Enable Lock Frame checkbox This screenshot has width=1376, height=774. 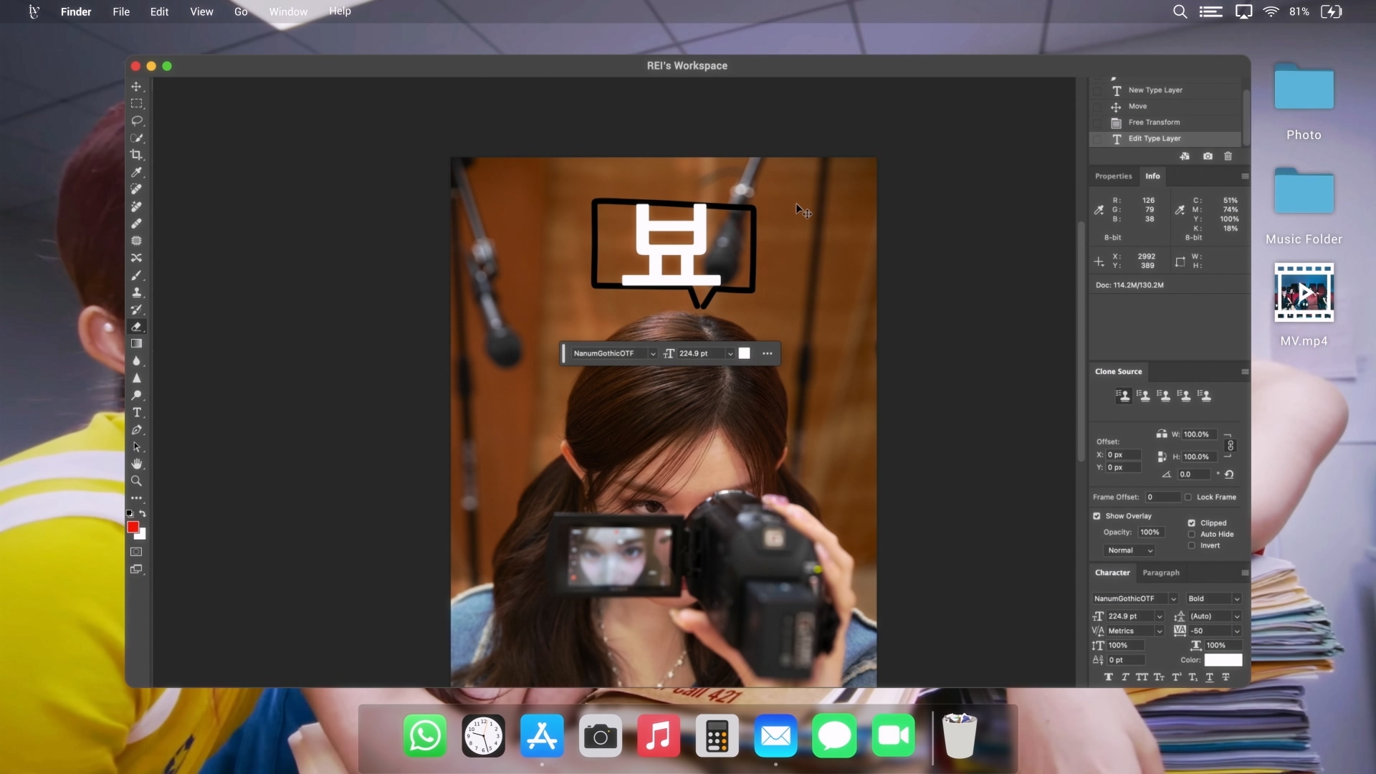(x=1188, y=497)
